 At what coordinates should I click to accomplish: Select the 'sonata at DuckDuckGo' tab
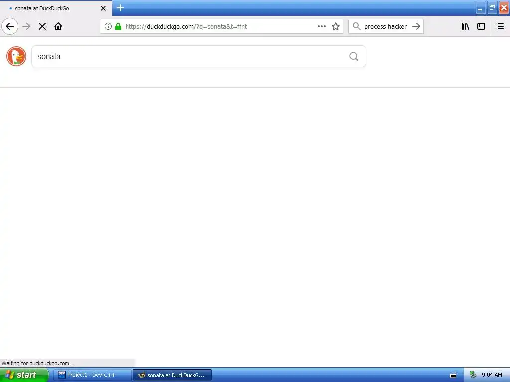click(55, 8)
